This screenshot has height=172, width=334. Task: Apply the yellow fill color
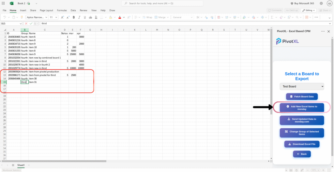pyautogui.click(x=111, y=17)
